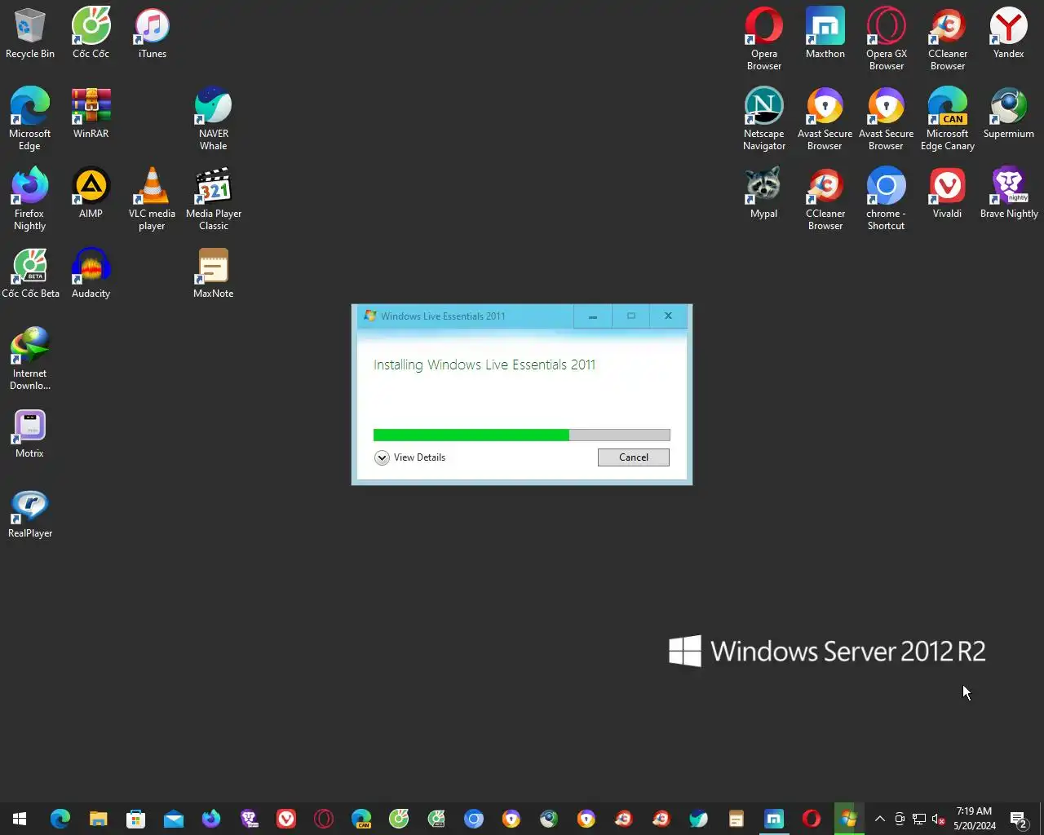Select the Netscape Navigator desktop icon
Screen dimensions: 1044x835
coord(763,119)
